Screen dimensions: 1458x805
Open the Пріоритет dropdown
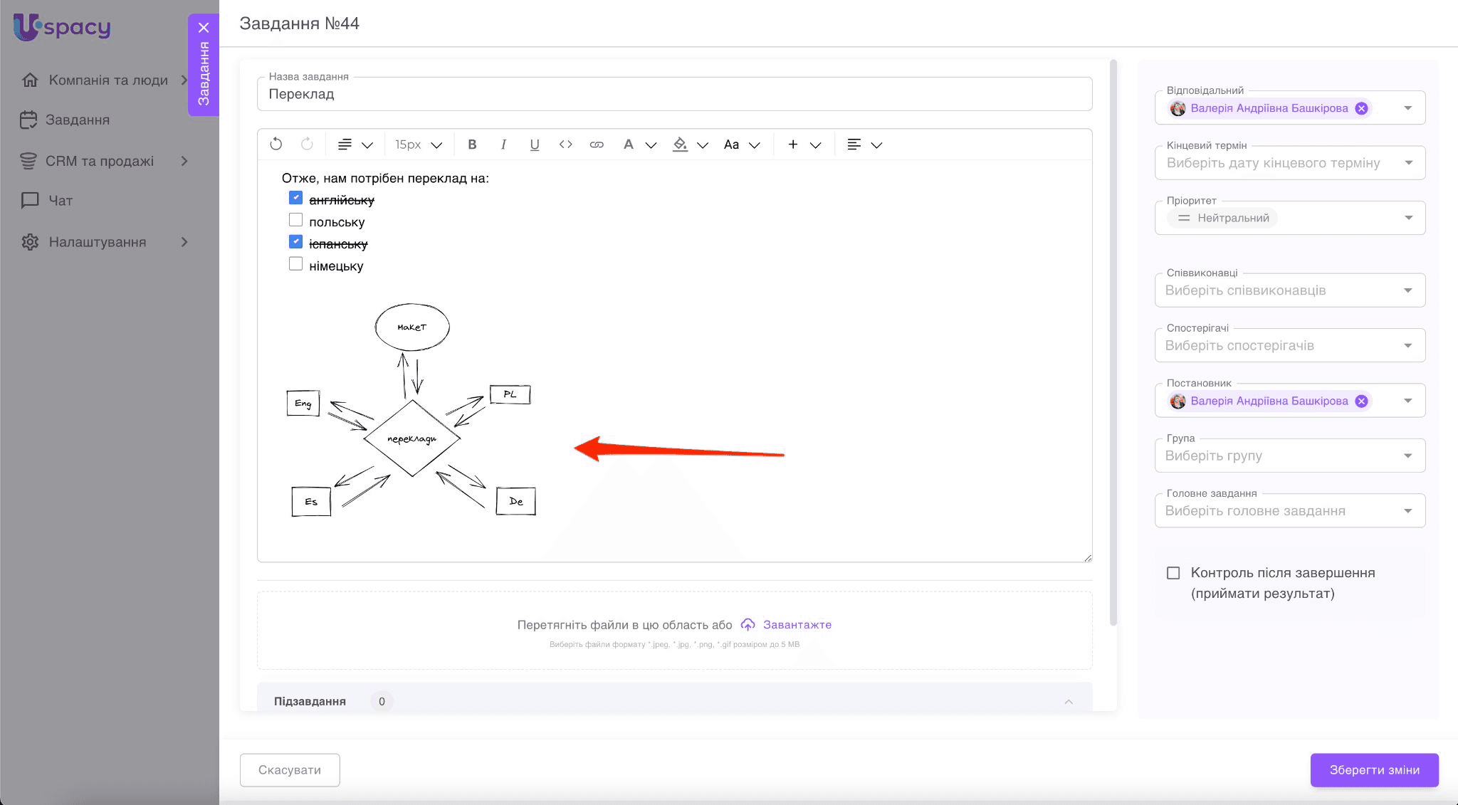point(1408,218)
